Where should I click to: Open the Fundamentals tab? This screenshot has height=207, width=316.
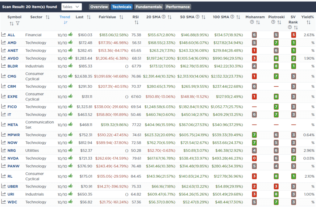149,7
